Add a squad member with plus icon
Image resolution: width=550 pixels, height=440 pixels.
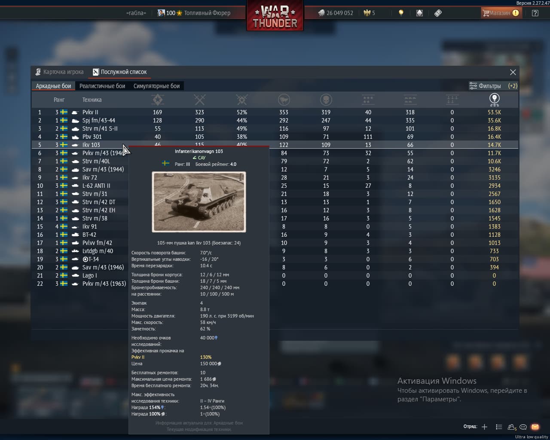pos(484,427)
